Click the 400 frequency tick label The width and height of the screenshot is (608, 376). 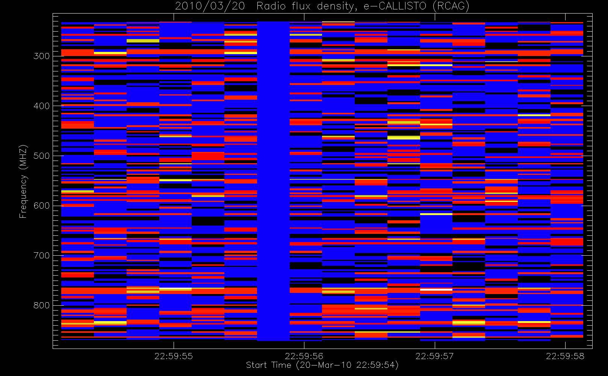point(41,106)
